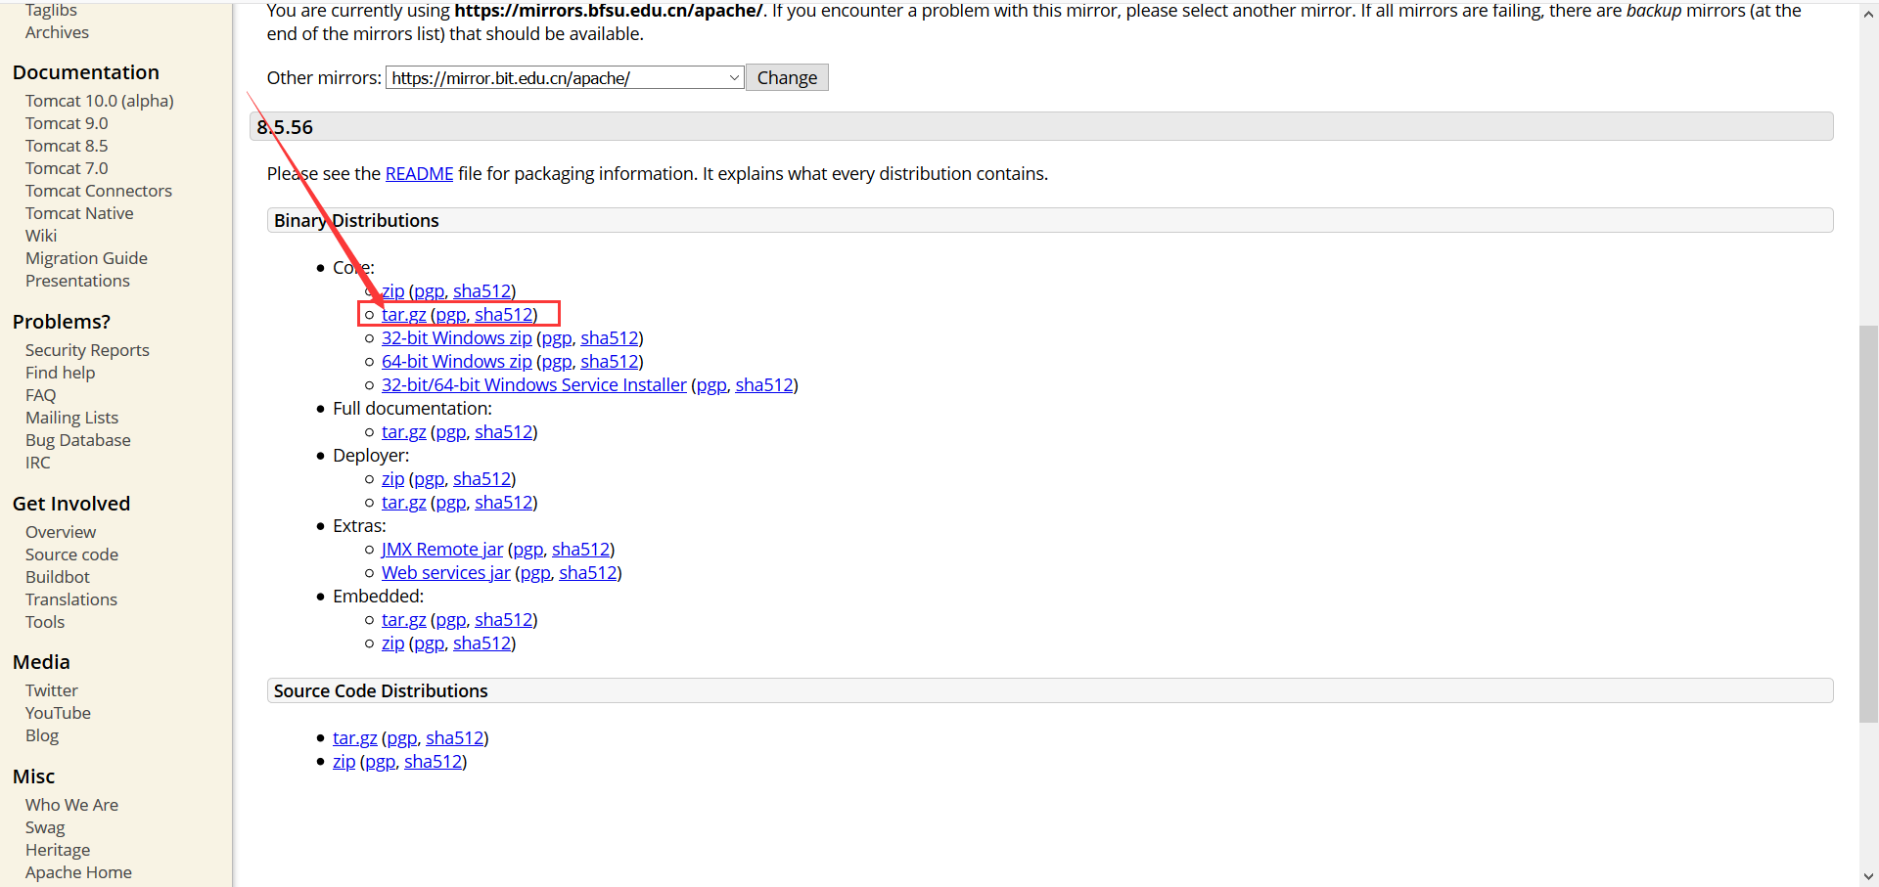Open Tomcat 10.0 (alpha) documentation
This screenshot has height=887, width=1879.
(x=99, y=101)
